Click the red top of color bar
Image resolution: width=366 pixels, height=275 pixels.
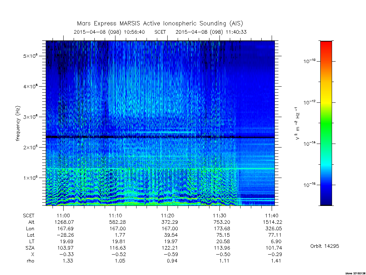[x=326, y=45]
